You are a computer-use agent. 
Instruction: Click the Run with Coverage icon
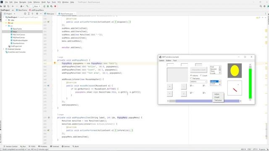coord(51,6)
